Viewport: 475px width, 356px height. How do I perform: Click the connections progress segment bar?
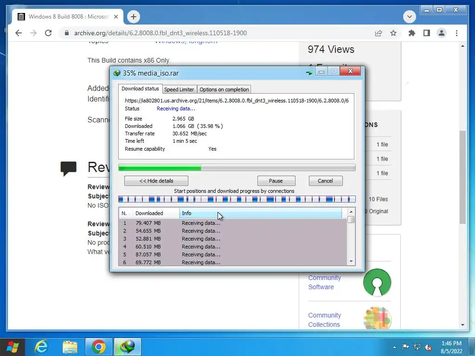237,199
